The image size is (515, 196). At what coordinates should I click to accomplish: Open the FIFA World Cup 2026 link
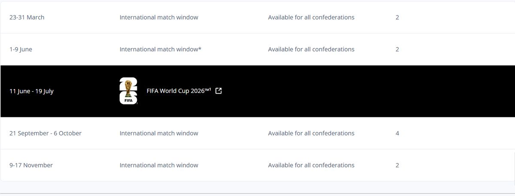point(179,91)
